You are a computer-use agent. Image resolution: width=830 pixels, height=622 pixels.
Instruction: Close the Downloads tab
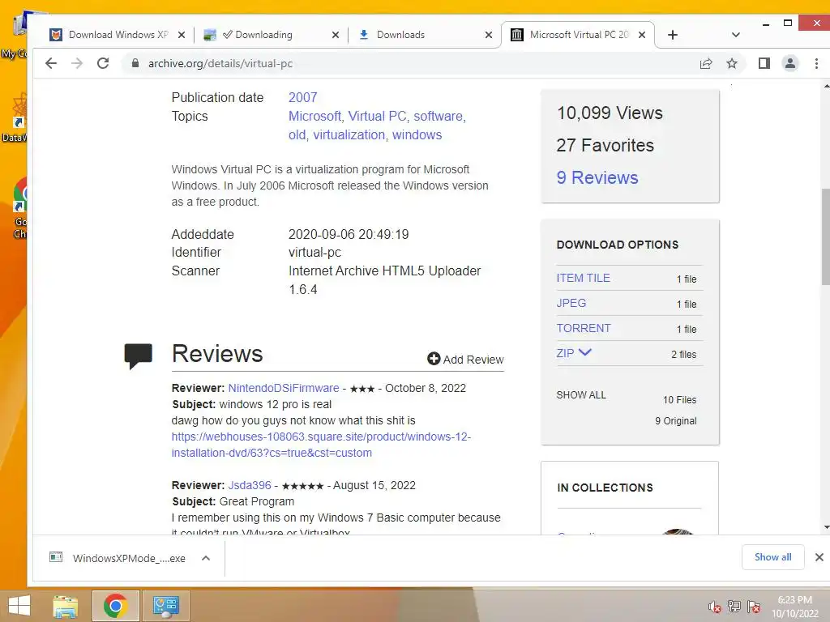click(x=488, y=35)
